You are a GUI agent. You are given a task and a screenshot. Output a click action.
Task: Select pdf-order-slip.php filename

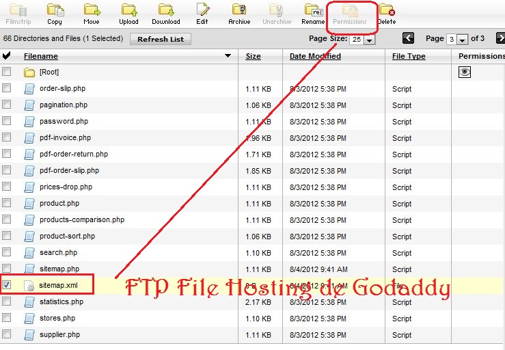(x=69, y=170)
